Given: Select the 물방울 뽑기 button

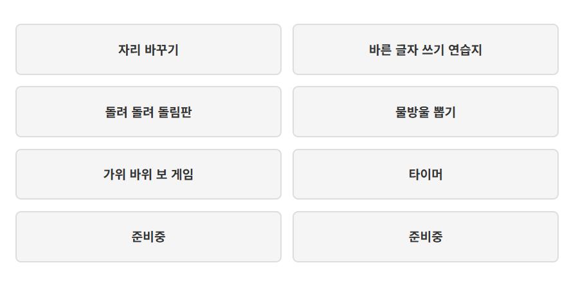Looking at the screenshot, I should (x=426, y=112).
